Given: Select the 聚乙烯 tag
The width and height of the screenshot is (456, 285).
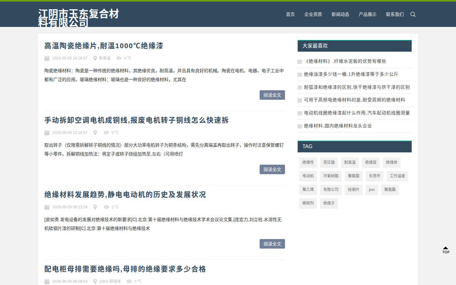Looking at the screenshot, I should point(308,189).
